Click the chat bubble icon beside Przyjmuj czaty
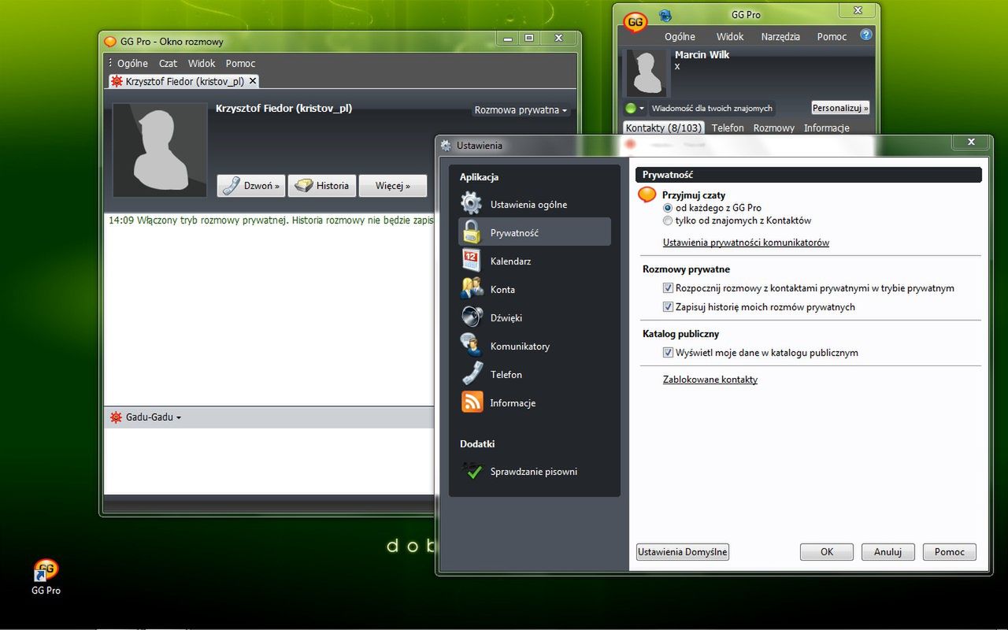Image resolution: width=1008 pixels, height=630 pixels. [647, 195]
